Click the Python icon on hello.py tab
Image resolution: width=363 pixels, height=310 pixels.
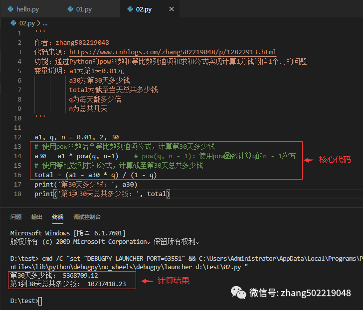click(x=10, y=9)
